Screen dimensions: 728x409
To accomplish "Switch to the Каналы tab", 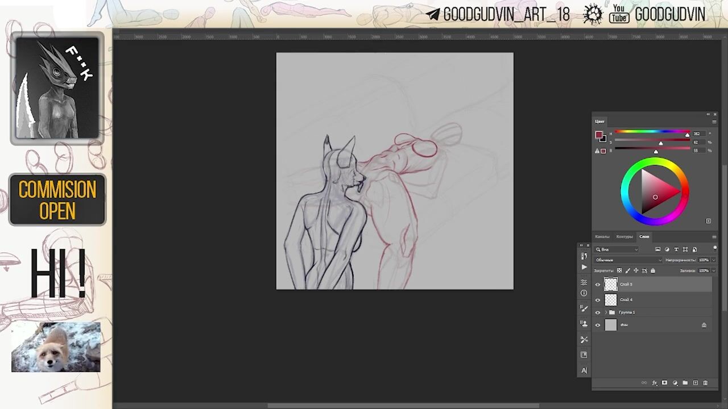I will (602, 236).
